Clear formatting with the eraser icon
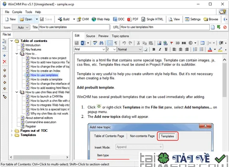The image size is (229, 167). coord(146,49)
